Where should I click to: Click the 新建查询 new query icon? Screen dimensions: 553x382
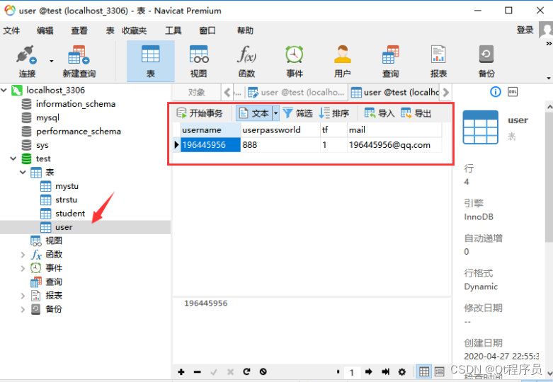pyautogui.click(x=79, y=61)
